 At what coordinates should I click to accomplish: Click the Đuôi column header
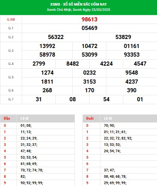coord(90,118)
